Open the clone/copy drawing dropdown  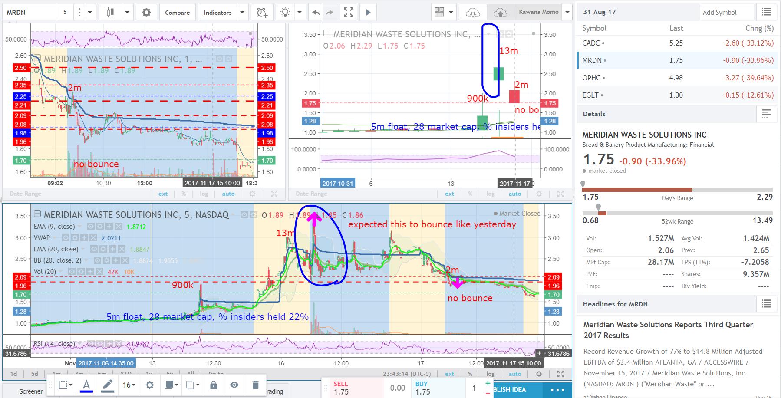(x=192, y=385)
